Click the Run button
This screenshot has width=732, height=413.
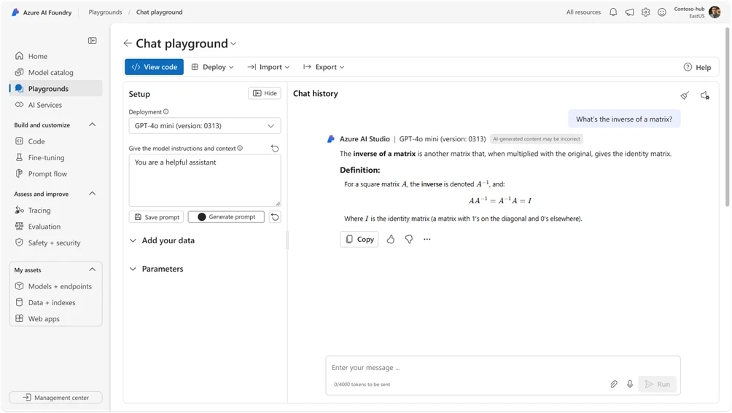click(x=658, y=384)
